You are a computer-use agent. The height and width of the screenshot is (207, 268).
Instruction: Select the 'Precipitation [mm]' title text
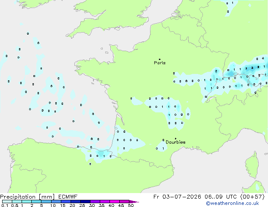tap(27, 197)
